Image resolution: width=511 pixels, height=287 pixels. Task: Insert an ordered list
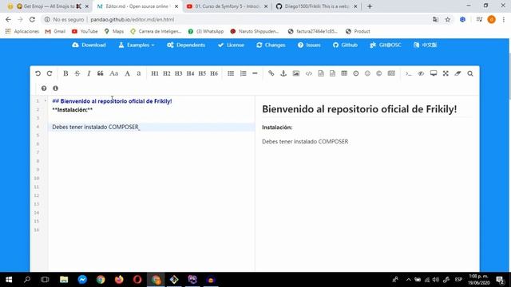(243, 73)
